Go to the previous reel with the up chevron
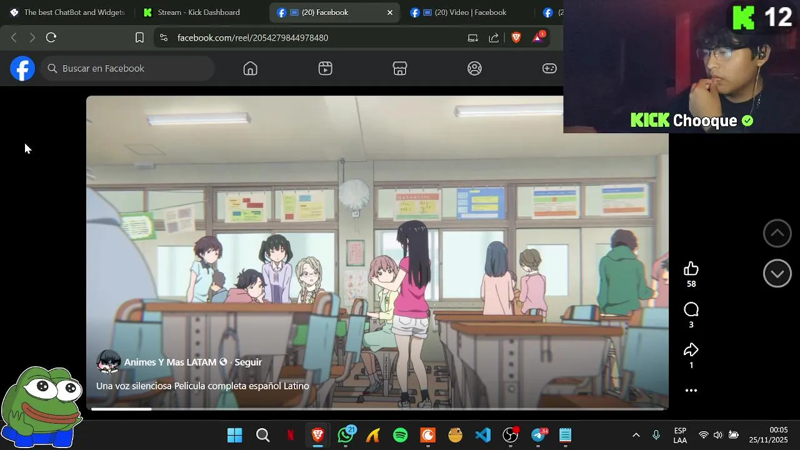 777,233
